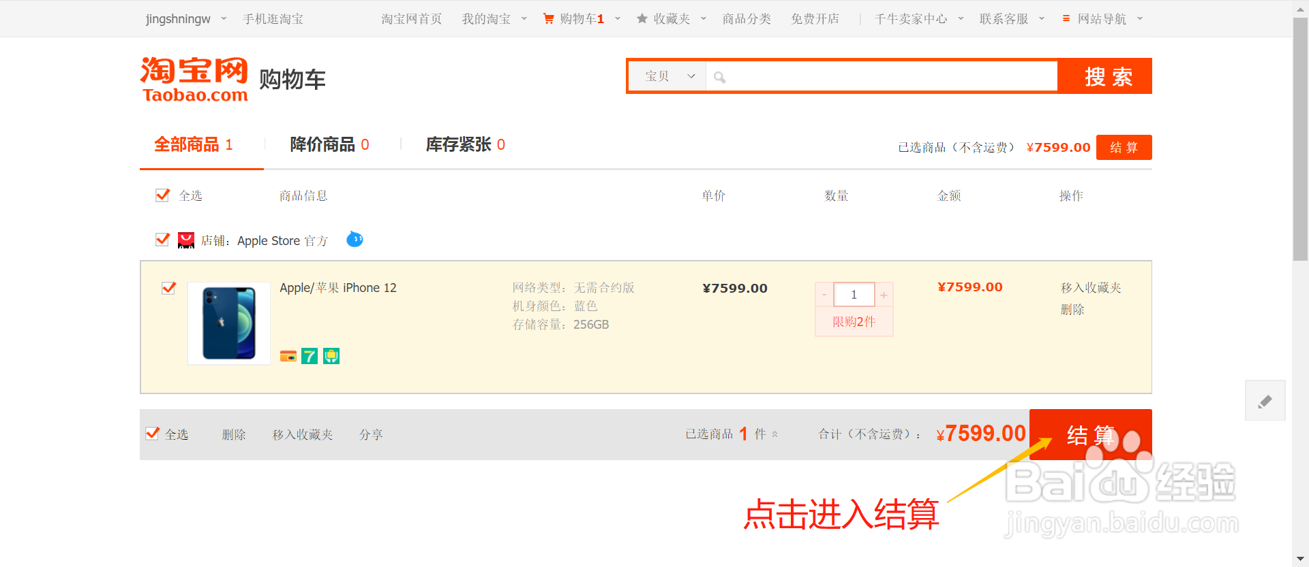Click 删除 in the bottom bar
1309x567 pixels.
pos(234,434)
